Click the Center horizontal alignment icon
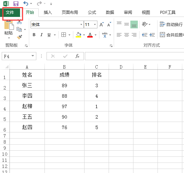Screen dimensions: 184x173 click(x=127, y=35)
